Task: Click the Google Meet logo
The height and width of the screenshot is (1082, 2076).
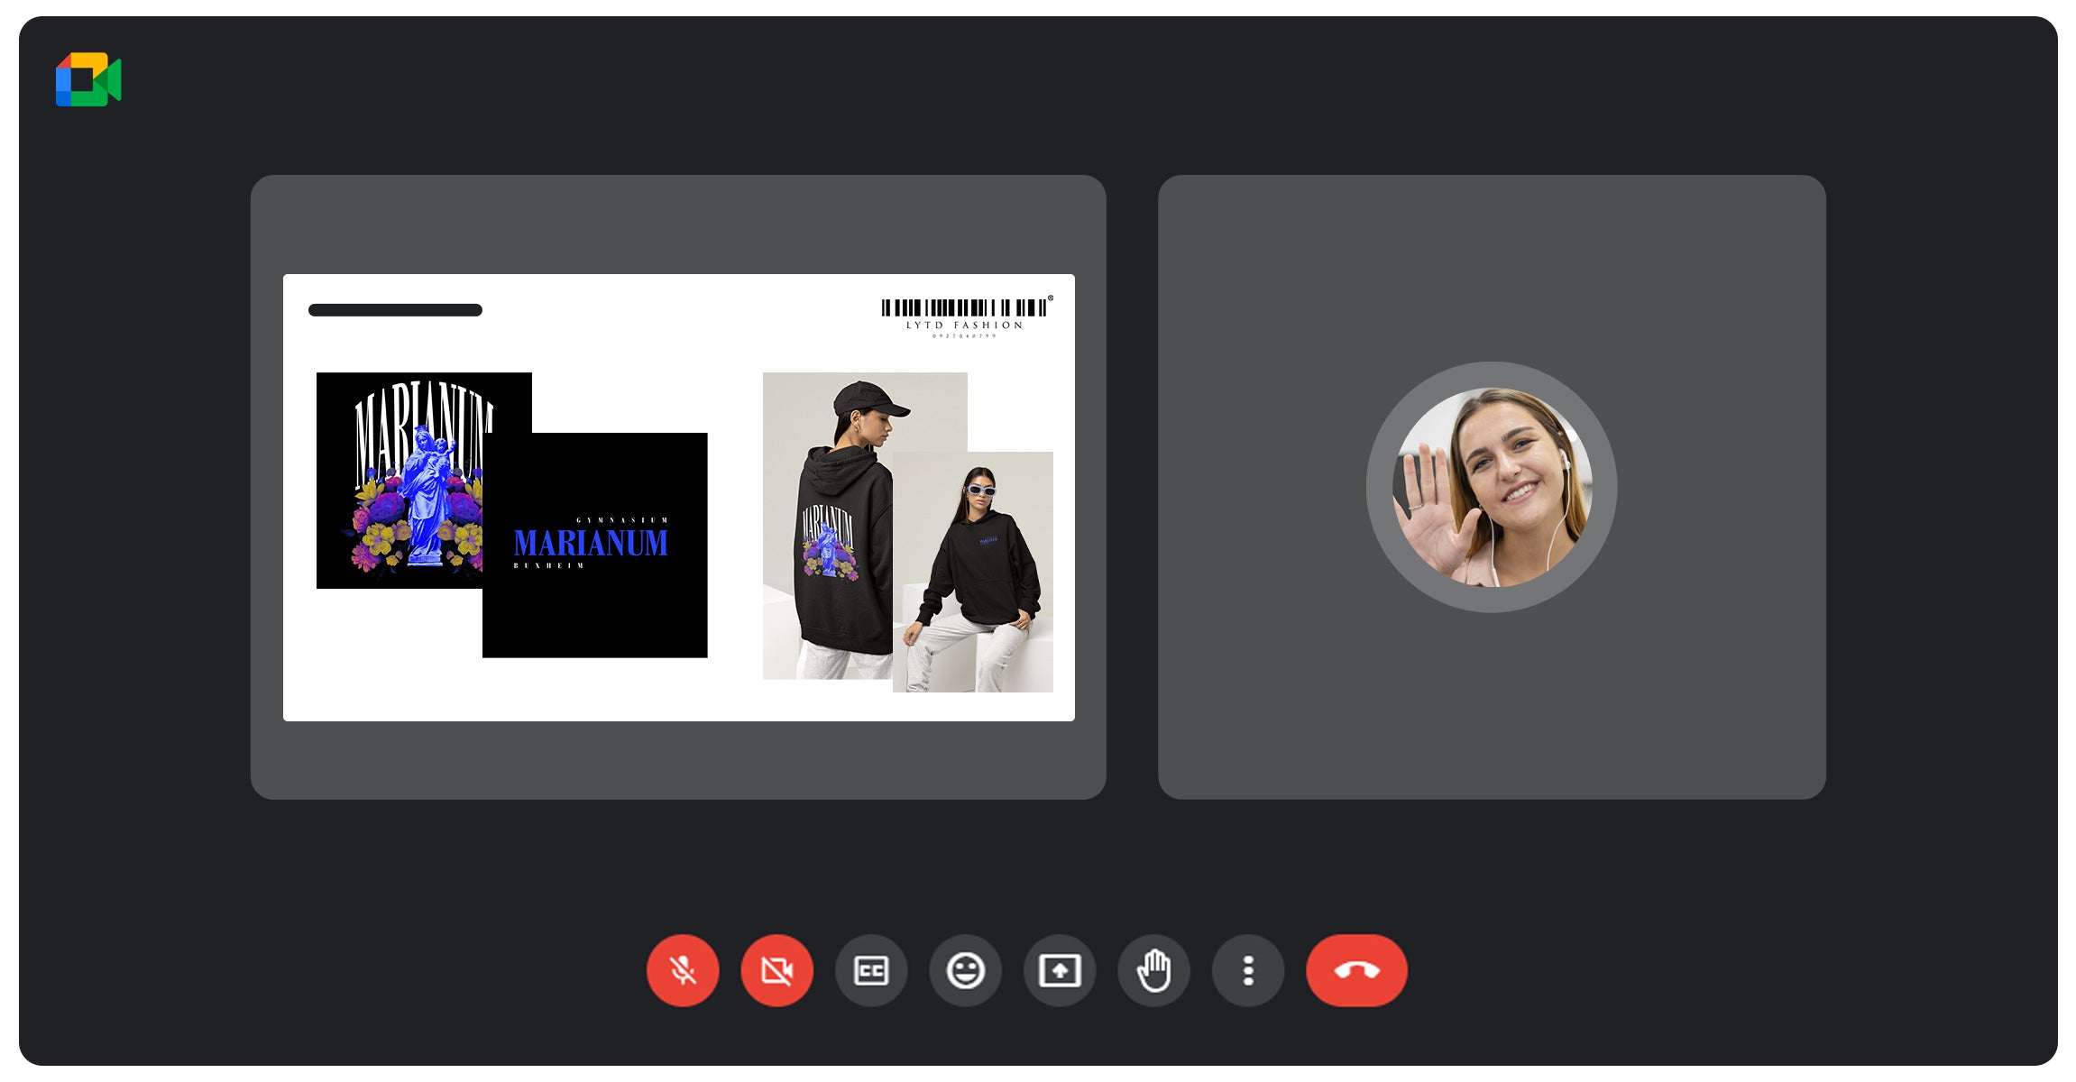Action: pos(88,79)
